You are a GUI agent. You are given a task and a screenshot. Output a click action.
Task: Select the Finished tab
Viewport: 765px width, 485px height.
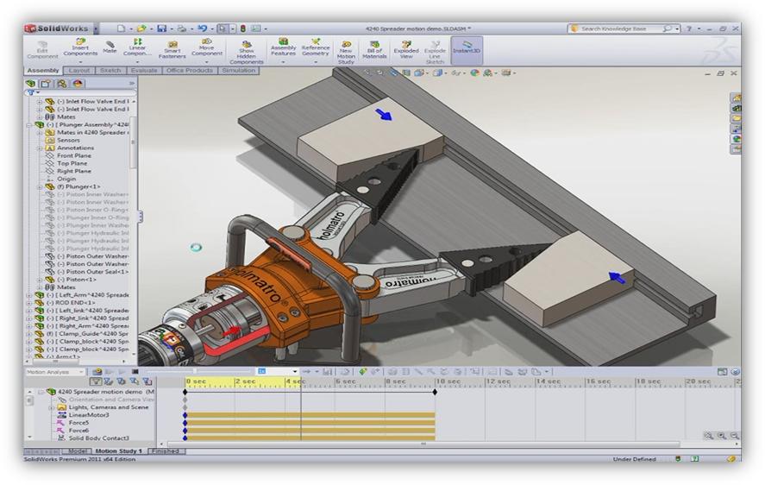coord(166,450)
